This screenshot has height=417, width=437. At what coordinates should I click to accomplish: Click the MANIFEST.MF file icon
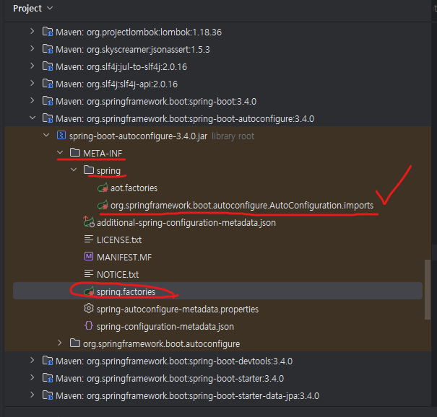[x=89, y=256]
